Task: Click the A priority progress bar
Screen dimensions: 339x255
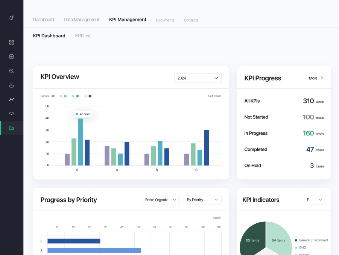Action: point(94,250)
